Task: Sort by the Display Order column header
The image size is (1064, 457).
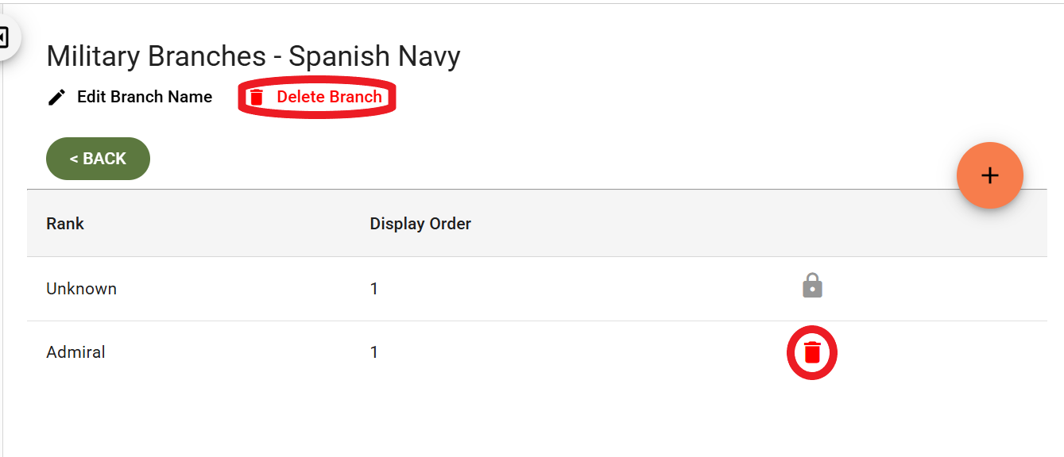Action: (x=420, y=224)
